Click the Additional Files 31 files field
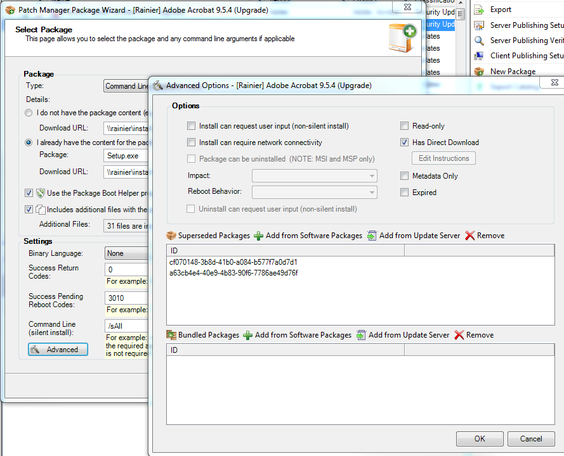The height and width of the screenshot is (456, 564). tap(126, 226)
